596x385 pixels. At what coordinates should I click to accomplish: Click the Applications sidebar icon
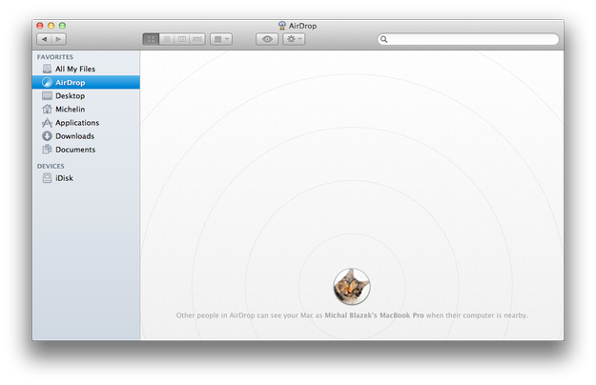(47, 123)
